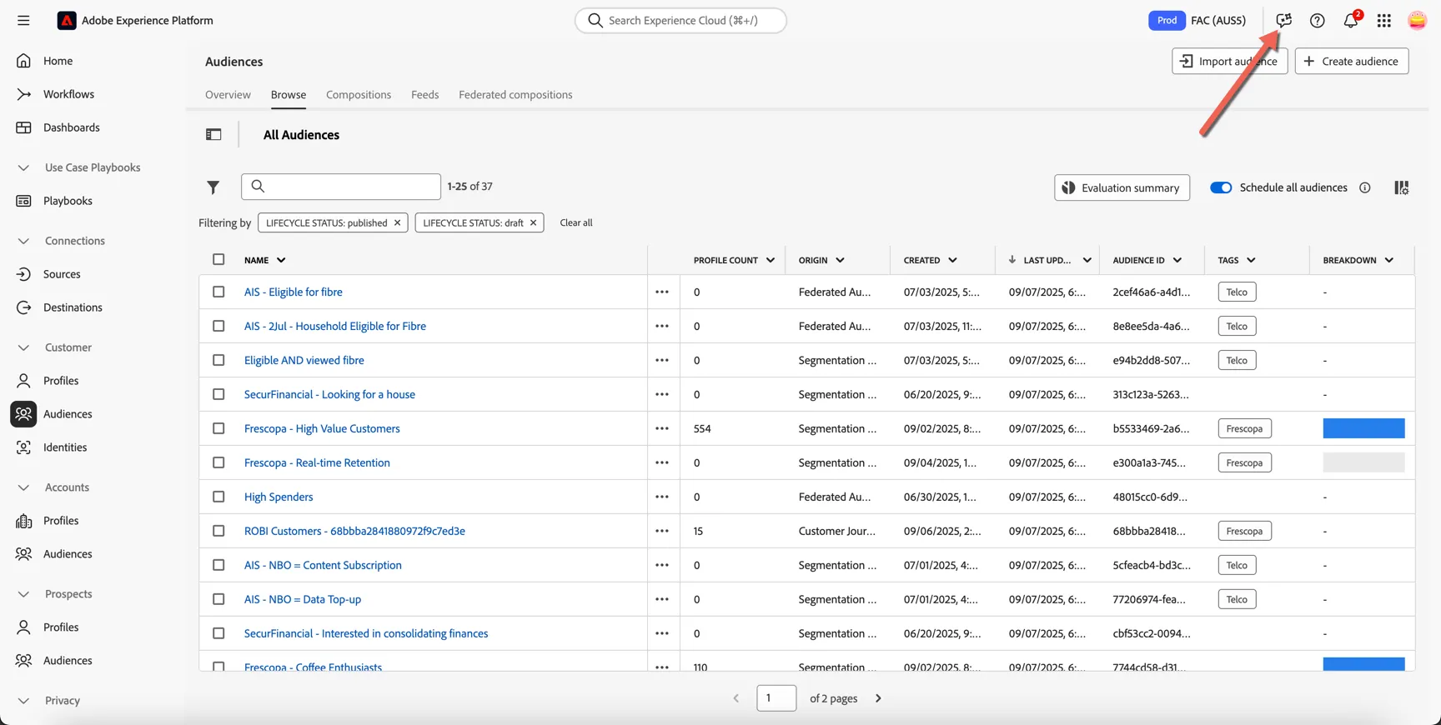Click the Adobe Experience Platform logo
The width and height of the screenshot is (1441, 725).
coord(67,21)
